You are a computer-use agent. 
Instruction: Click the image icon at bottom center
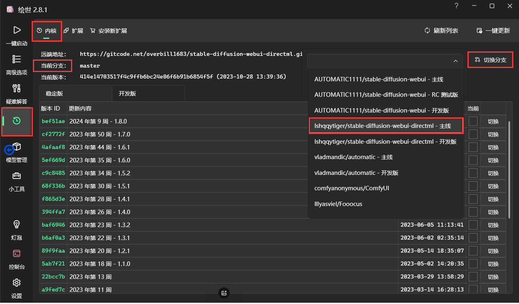224,293
